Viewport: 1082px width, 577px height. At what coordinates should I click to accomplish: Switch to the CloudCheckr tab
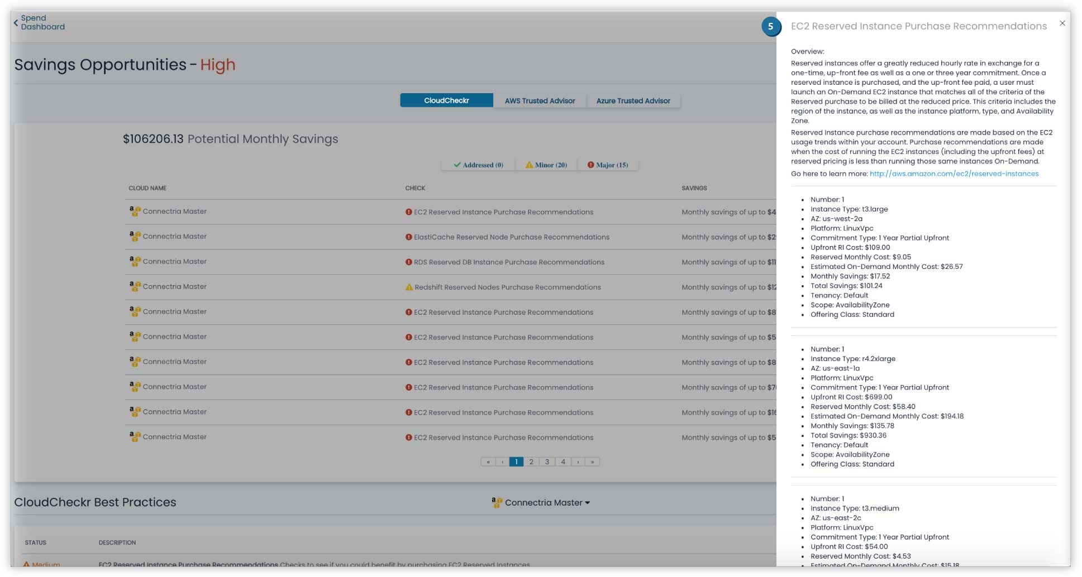coord(446,100)
